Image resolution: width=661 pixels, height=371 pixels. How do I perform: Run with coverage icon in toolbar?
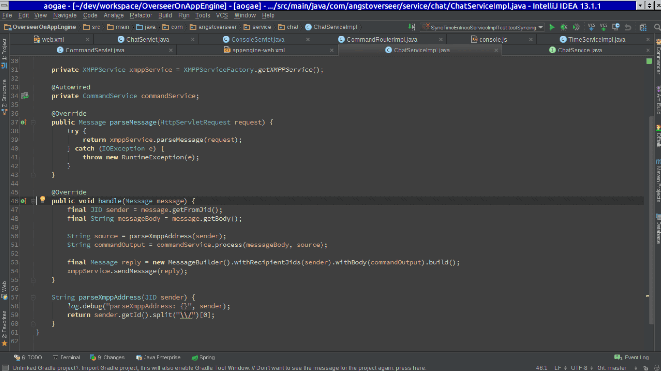(576, 28)
